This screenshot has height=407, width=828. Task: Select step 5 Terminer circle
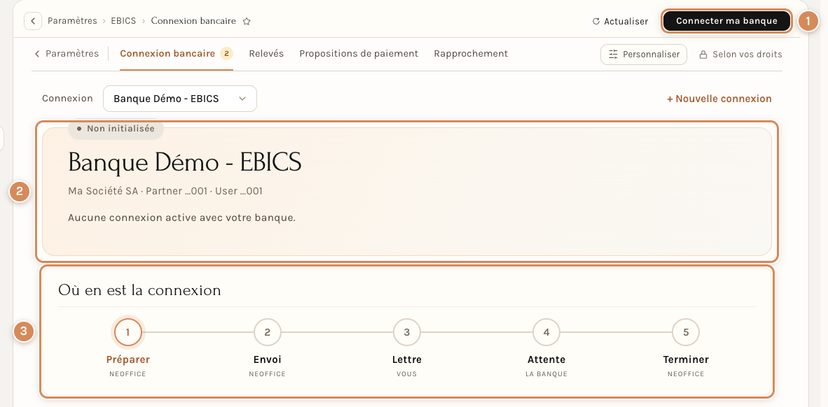[x=686, y=332]
